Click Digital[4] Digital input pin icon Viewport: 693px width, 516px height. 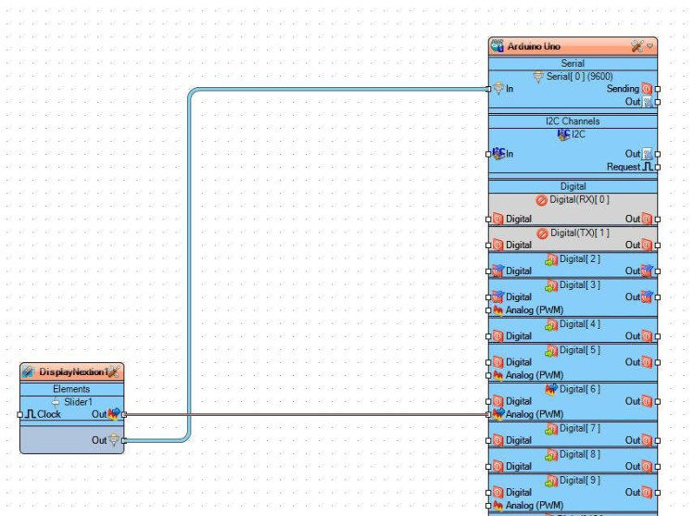[x=498, y=336]
